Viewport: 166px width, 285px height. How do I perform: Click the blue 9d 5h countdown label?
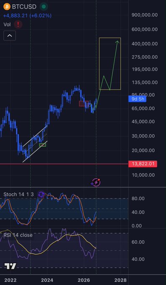(137, 99)
